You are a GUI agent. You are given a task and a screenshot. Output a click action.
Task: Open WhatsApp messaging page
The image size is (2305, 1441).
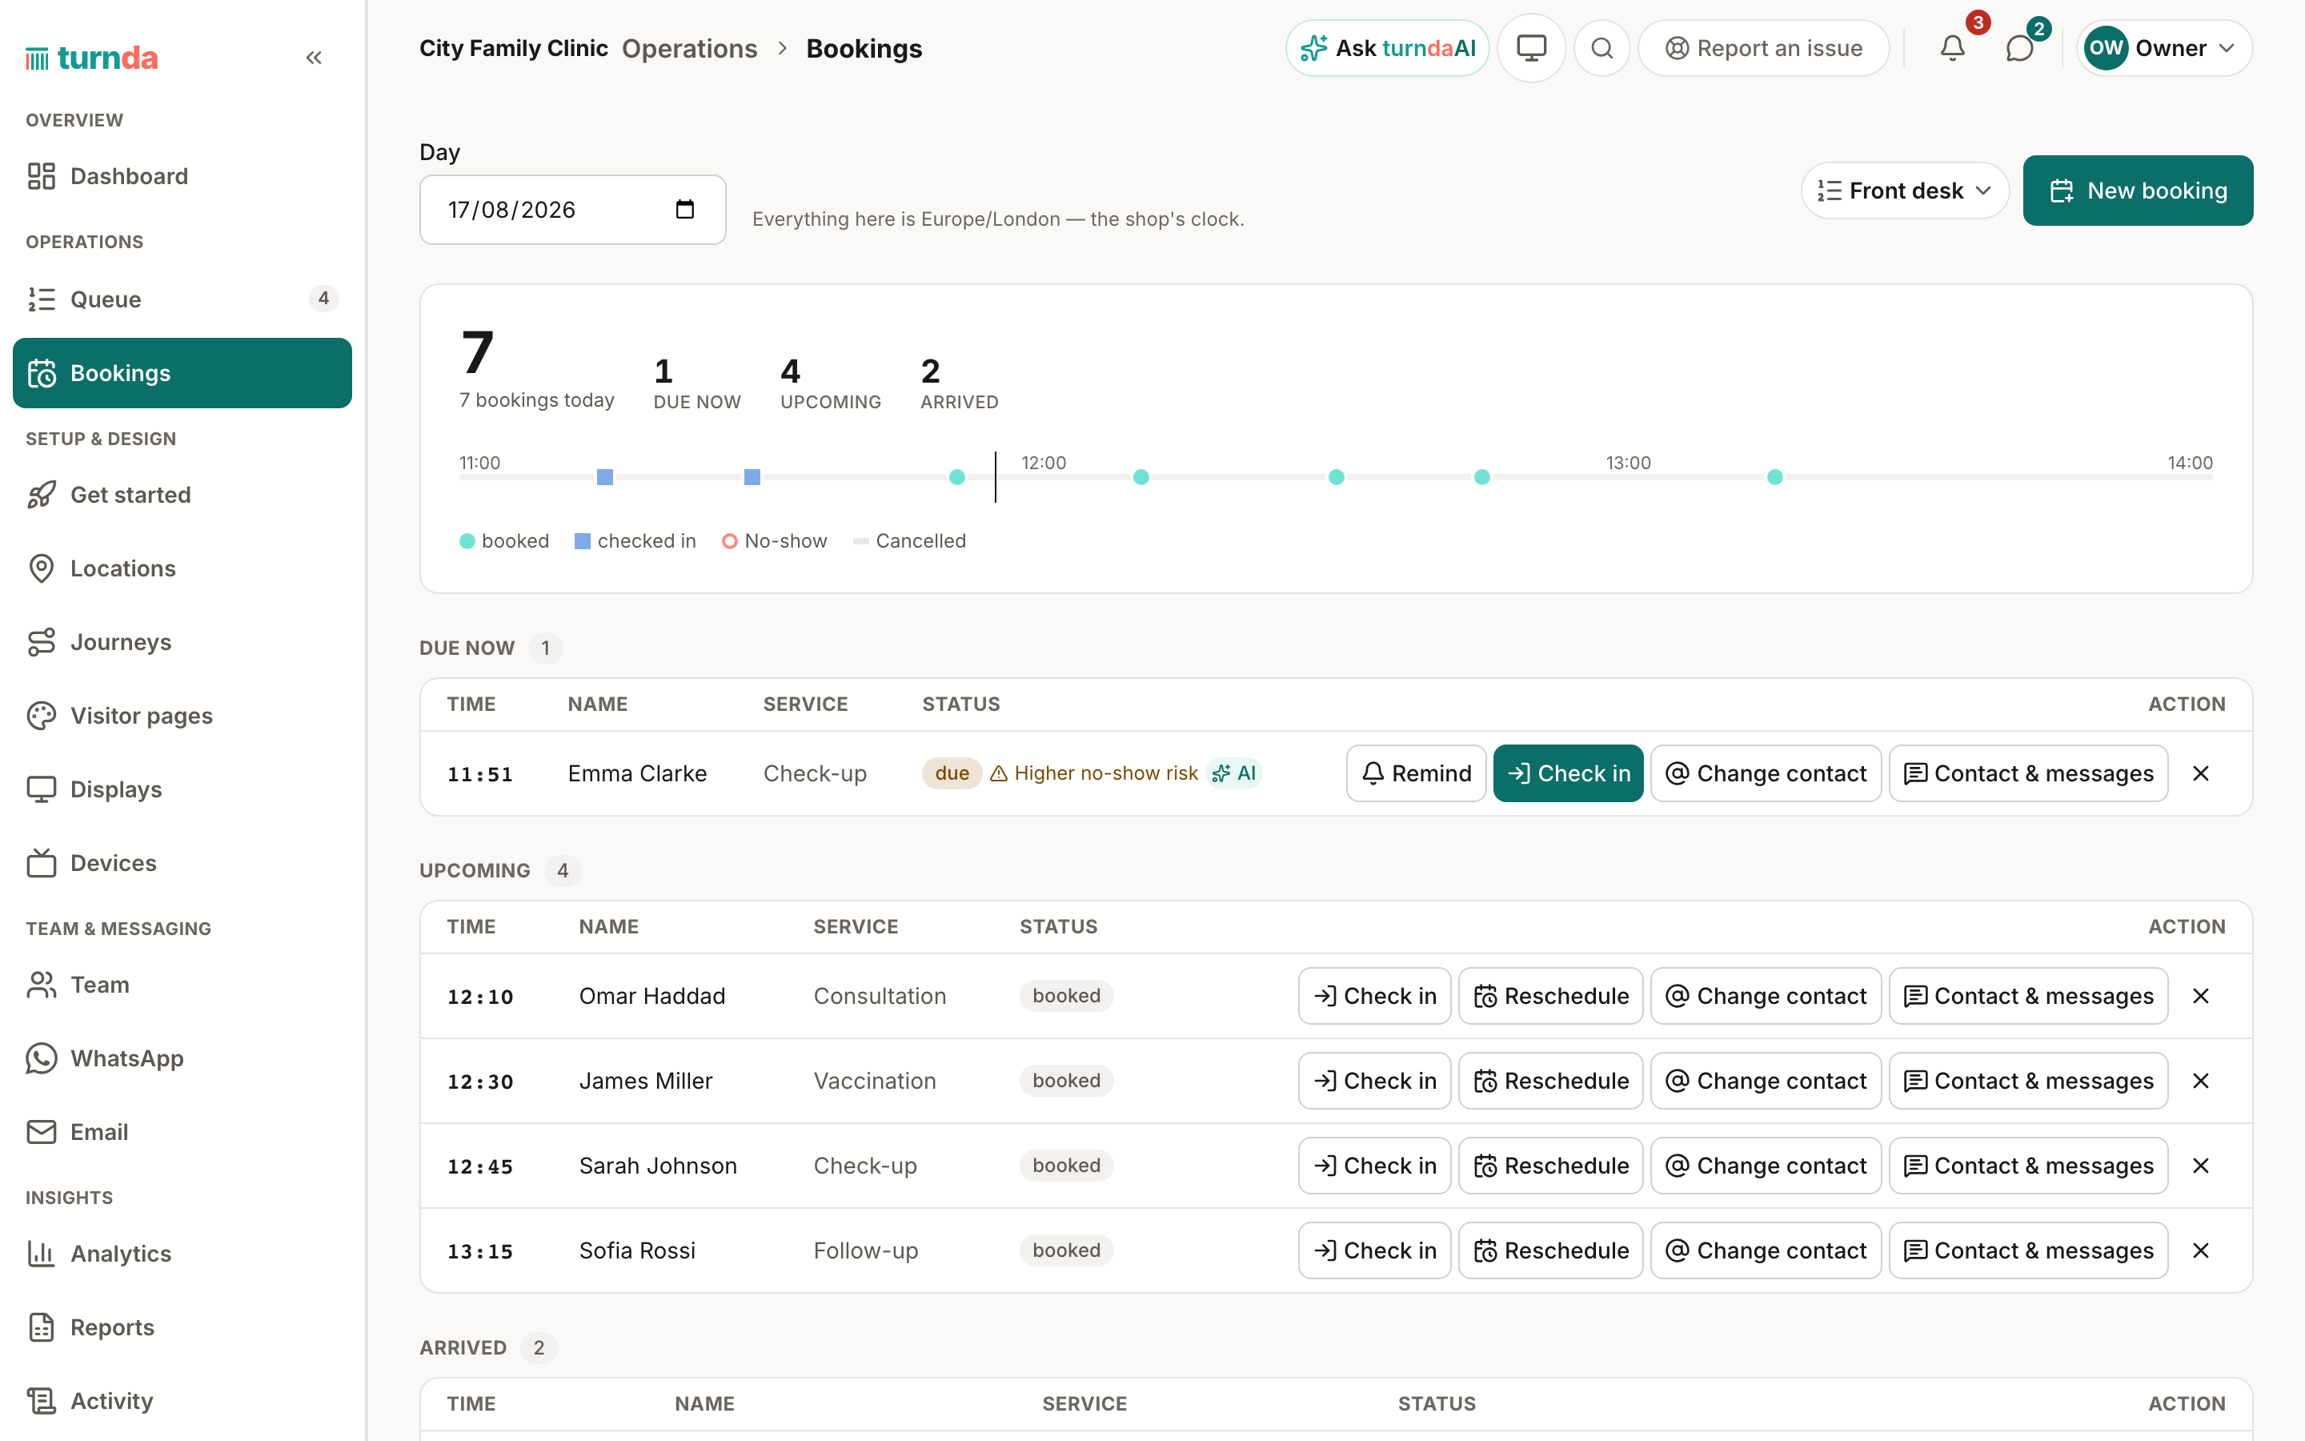[182, 1058]
